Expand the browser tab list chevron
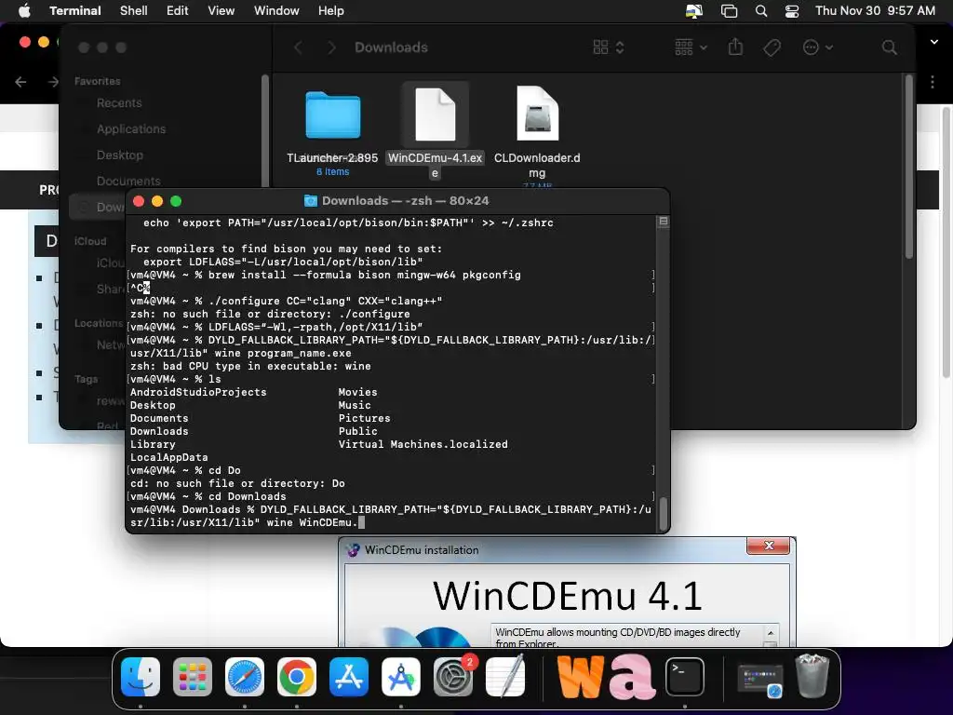953x715 pixels. coord(934,42)
